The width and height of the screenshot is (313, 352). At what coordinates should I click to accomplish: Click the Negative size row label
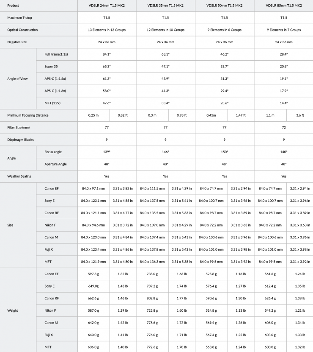[19, 42]
